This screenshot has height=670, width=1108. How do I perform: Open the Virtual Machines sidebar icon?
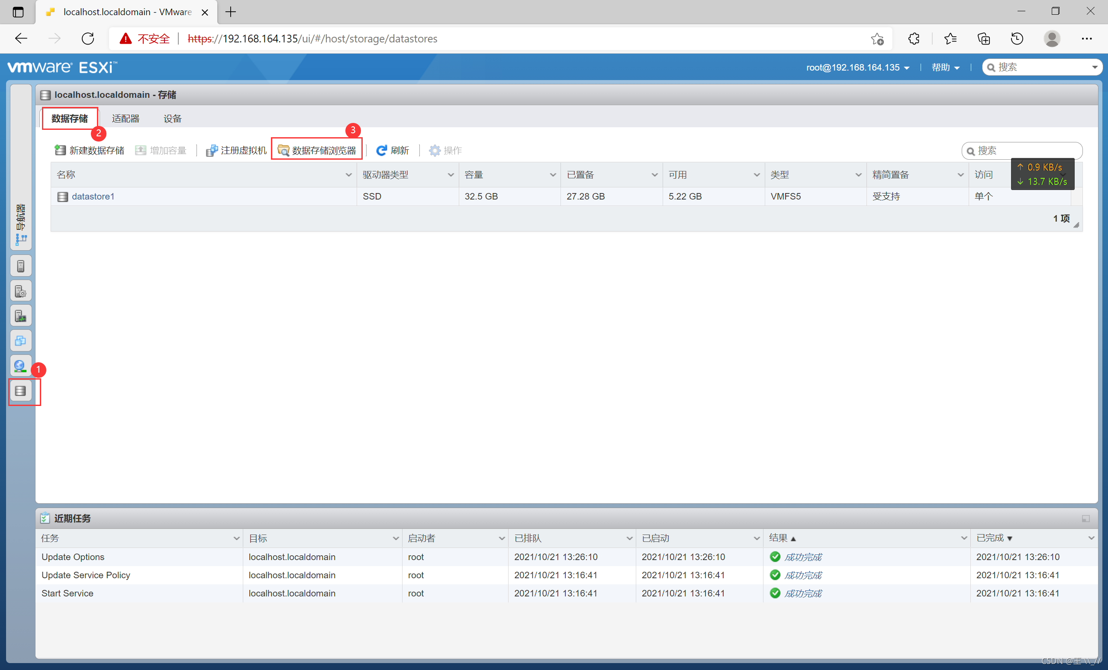[x=21, y=341]
